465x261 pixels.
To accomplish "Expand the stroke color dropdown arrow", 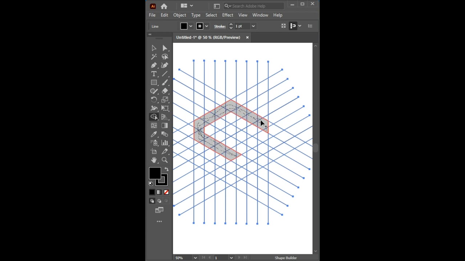I will coord(207,26).
